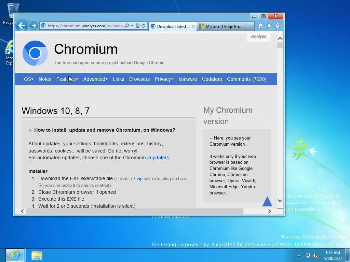Open the Malware menu item

pos(188,79)
